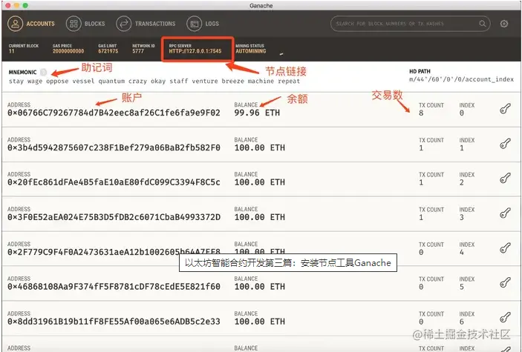Click the TX count of account index 2

point(421,182)
